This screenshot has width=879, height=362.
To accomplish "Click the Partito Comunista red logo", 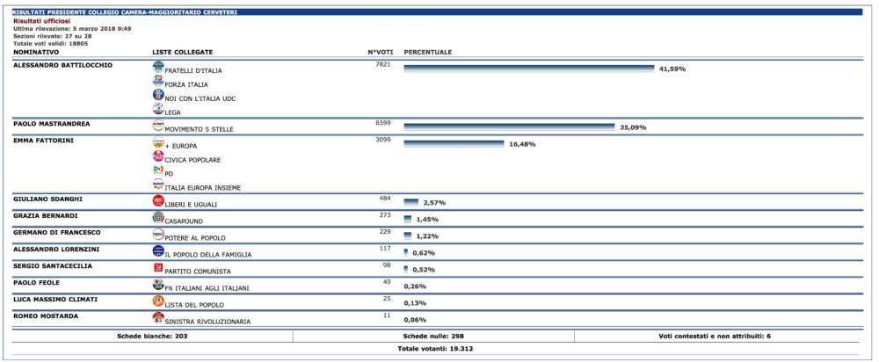I will tap(158, 268).
